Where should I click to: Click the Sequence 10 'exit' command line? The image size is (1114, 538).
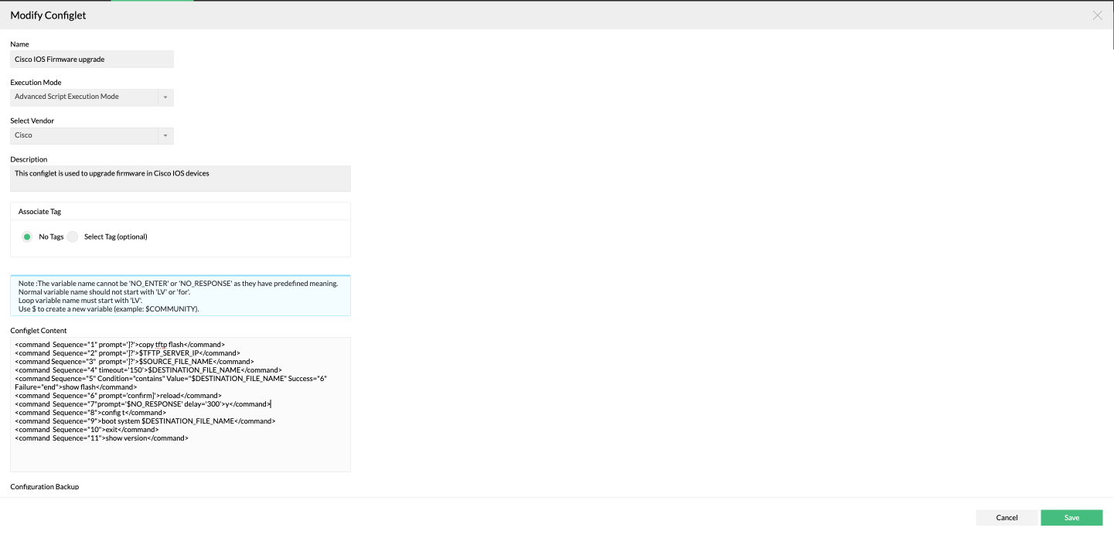(x=87, y=430)
